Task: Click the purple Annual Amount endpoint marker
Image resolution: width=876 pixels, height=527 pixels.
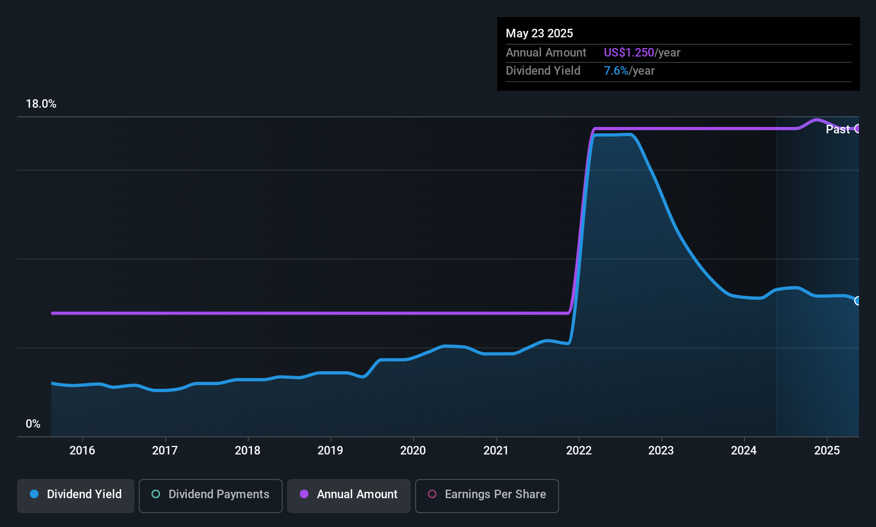Action: [x=857, y=129]
